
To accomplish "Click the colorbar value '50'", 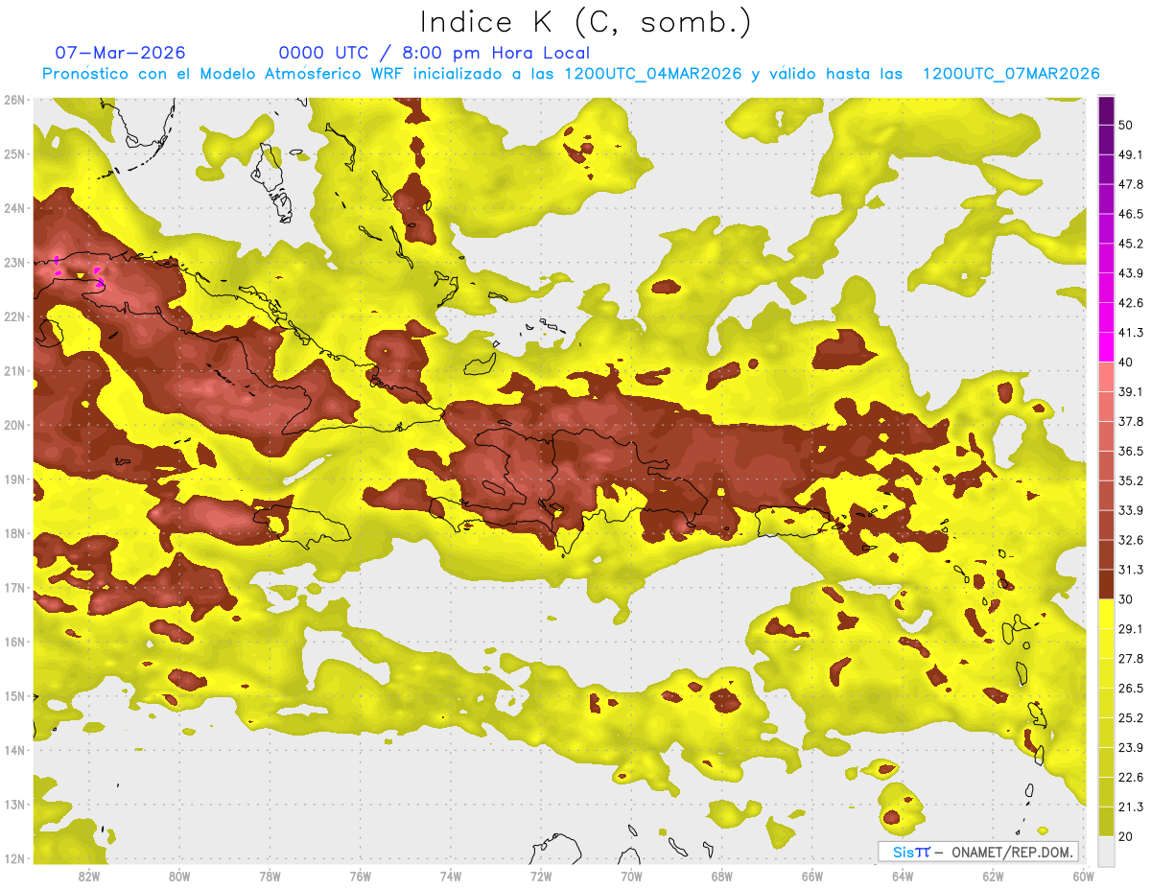I will point(1126,125).
